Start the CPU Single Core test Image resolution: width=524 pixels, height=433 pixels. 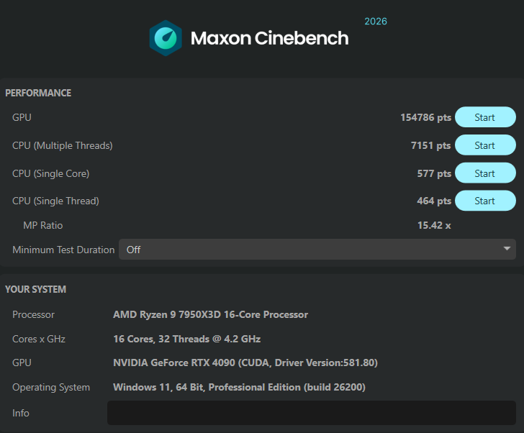point(485,173)
